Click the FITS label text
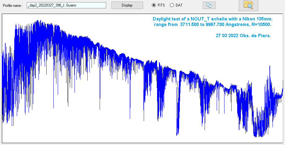The width and height of the screenshot is (285, 145). pyautogui.click(x=161, y=5)
